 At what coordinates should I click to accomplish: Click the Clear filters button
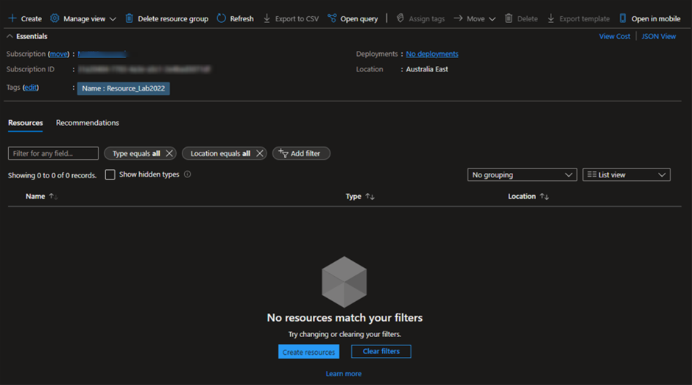(x=381, y=351)
